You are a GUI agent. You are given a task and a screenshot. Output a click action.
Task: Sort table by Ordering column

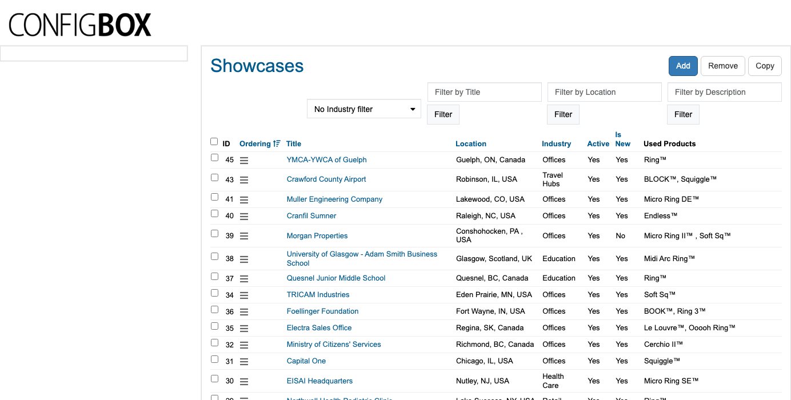(255, 144)
